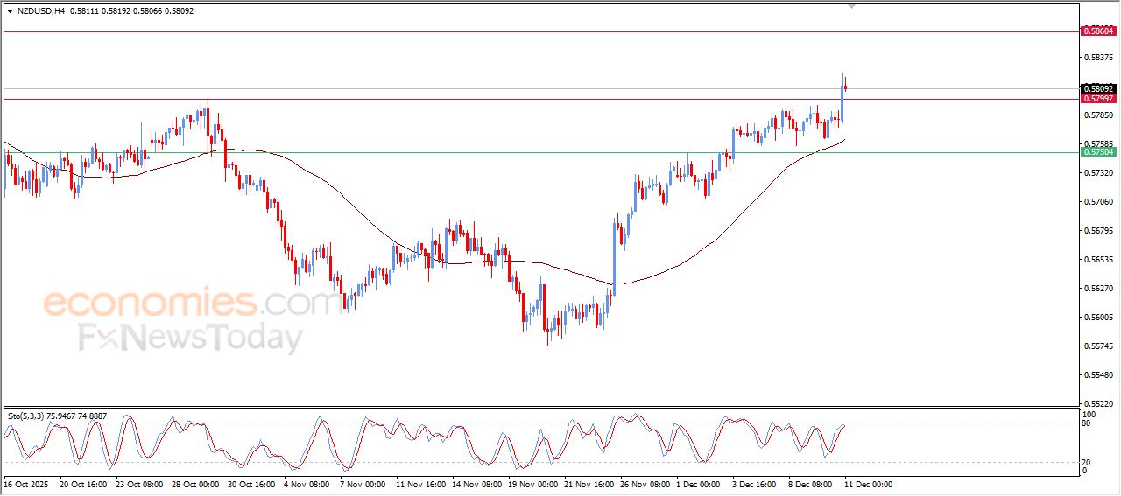Image resolution: width=1121 pixels, height=496 pixels.
Task: Click the latest red candlestick on chart
Action: (x=845, y=86)
